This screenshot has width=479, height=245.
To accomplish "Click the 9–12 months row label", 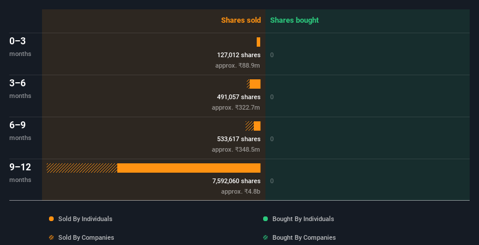I will 20,173.
